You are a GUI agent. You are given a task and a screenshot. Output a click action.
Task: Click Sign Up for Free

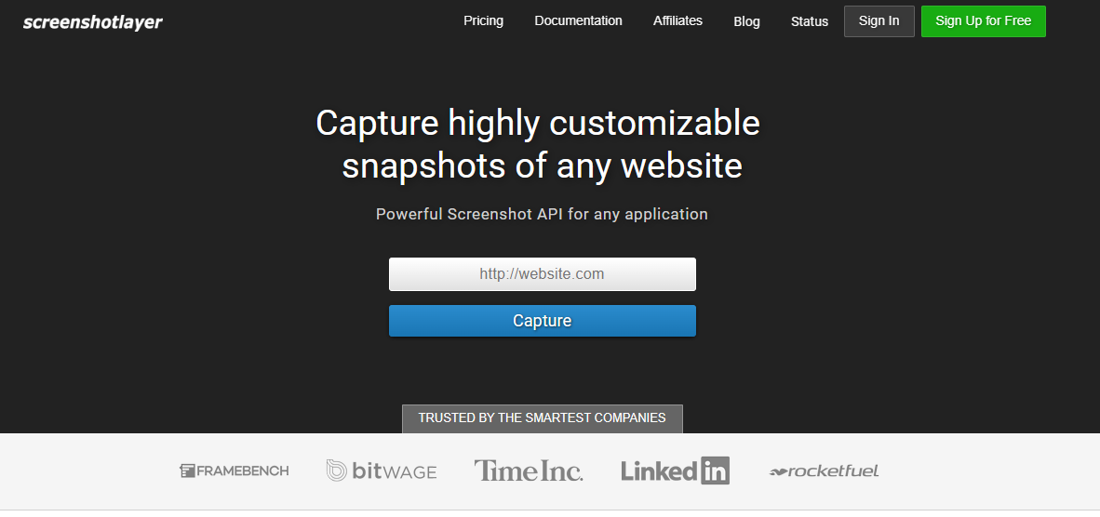(x=983, y=21)
